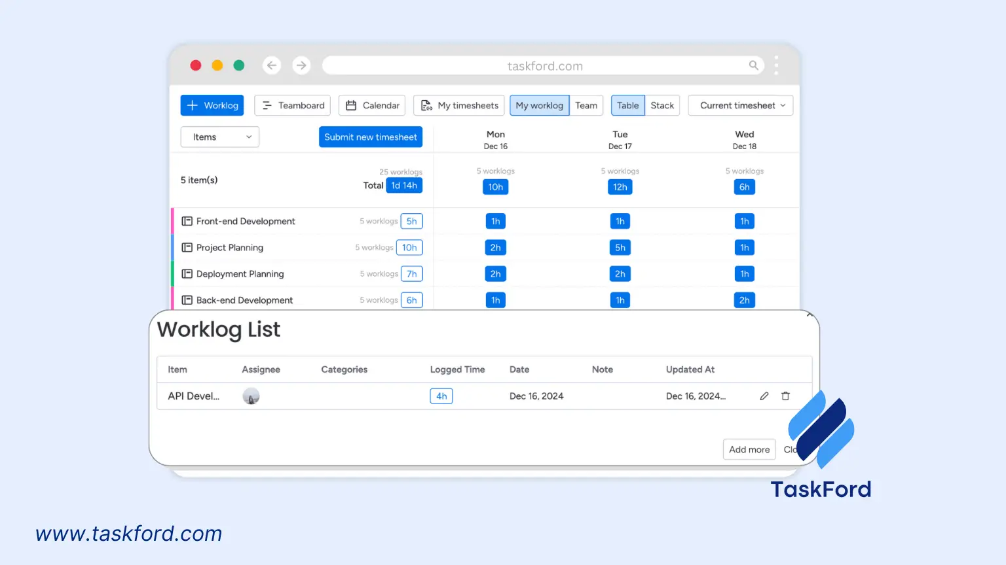Click Front-end Development Monday 1h cell
Image resolution: width=1006 pixels, height=565 pixels.
496,221
